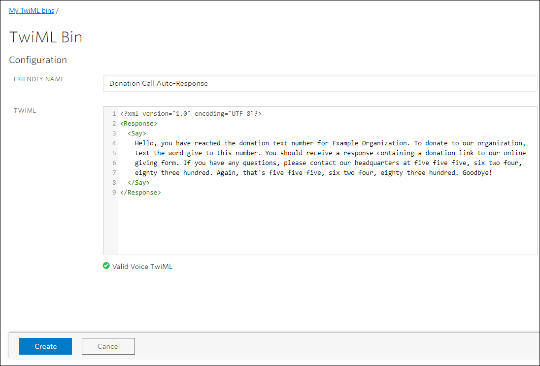The width and height of the screenshot is (540, 366).
Task: Click the closing Say tag on line 8
Action: point(138,183)
